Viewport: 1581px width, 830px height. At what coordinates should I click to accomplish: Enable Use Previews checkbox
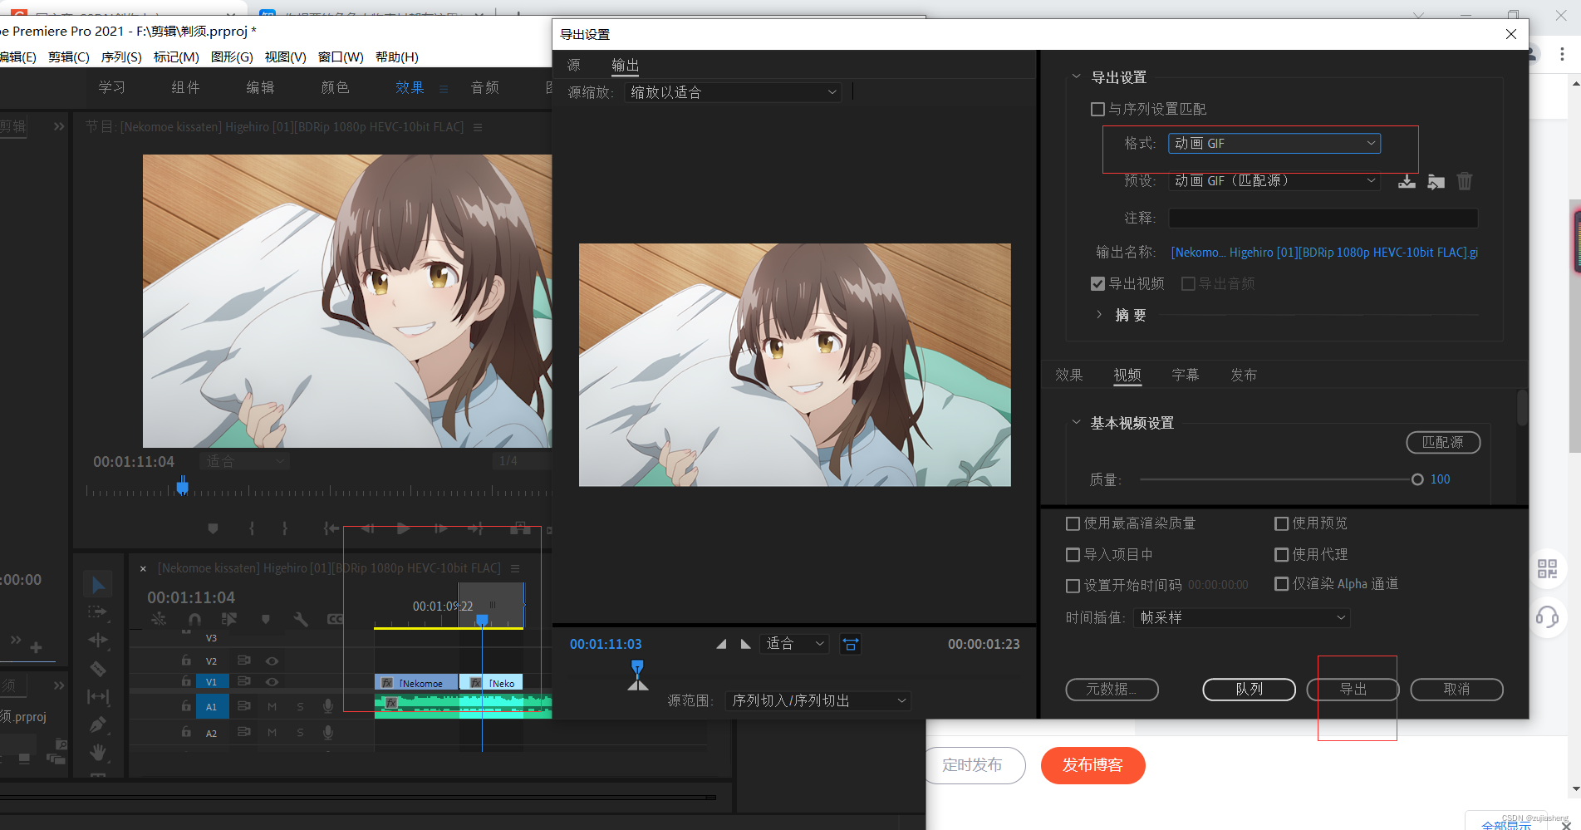[1281, 523]
